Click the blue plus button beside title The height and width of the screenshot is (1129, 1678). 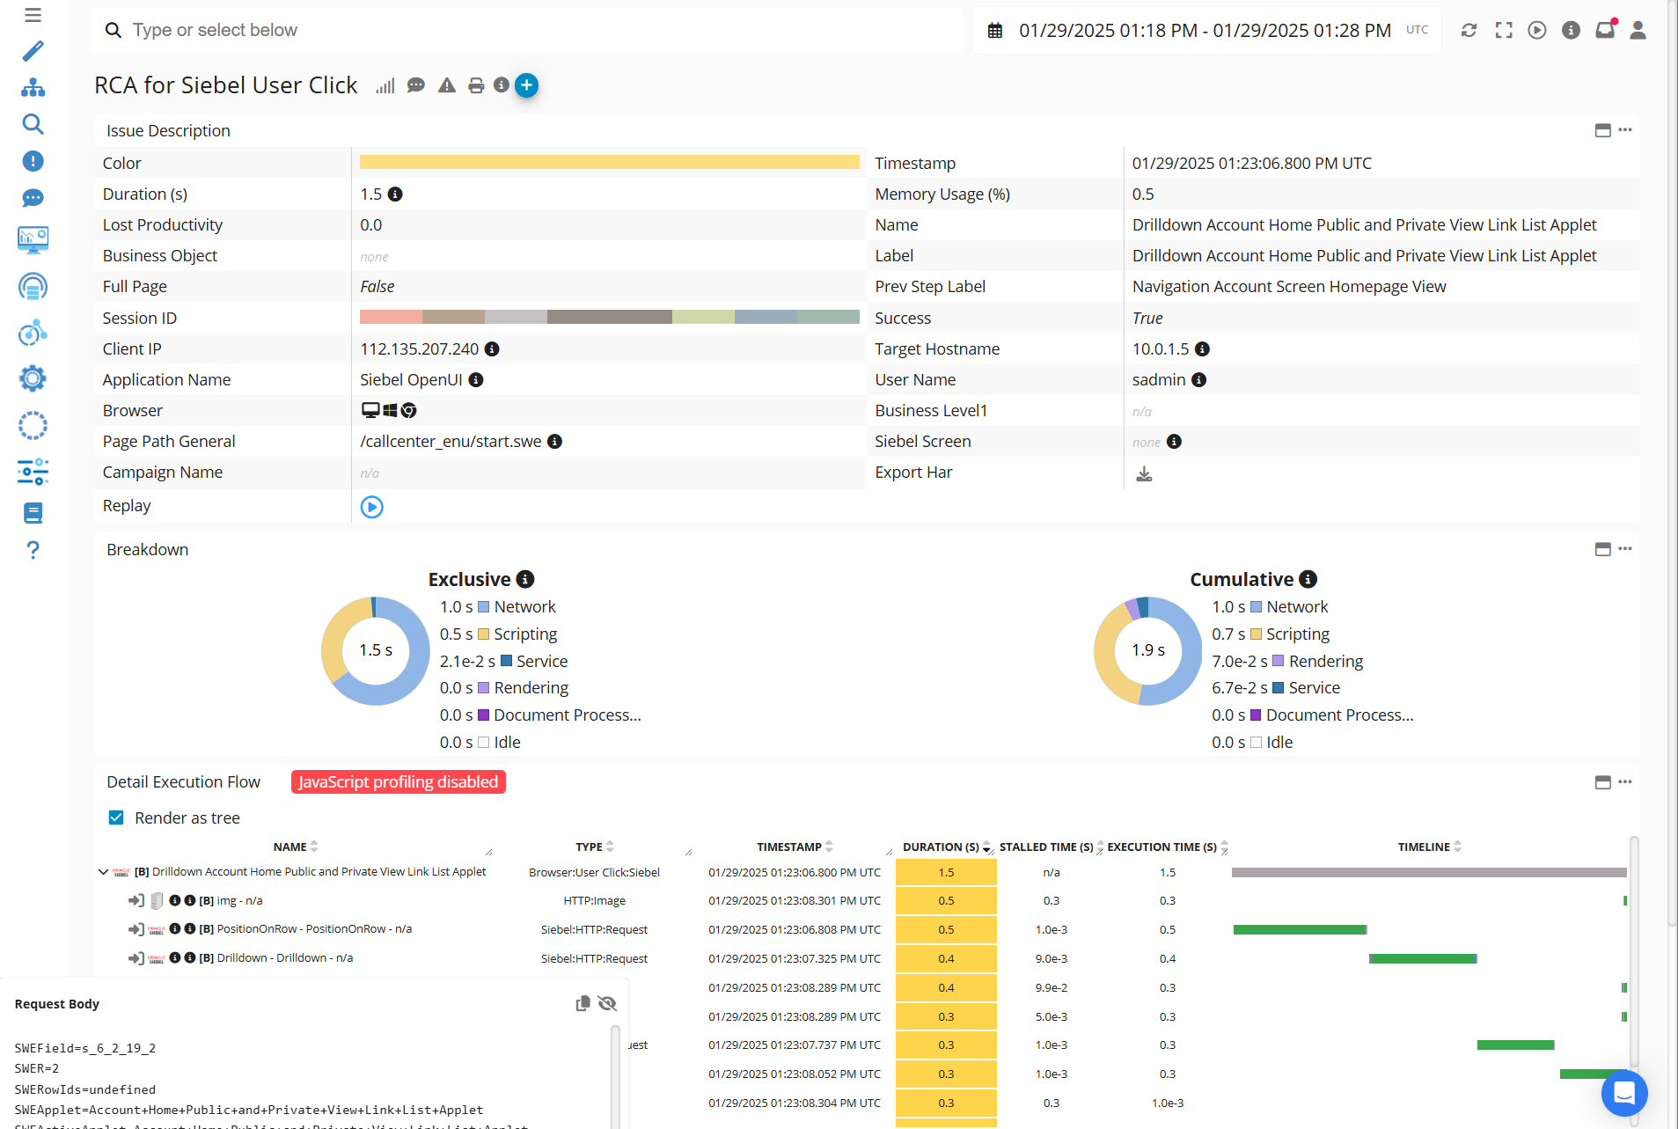pos(526,85)
